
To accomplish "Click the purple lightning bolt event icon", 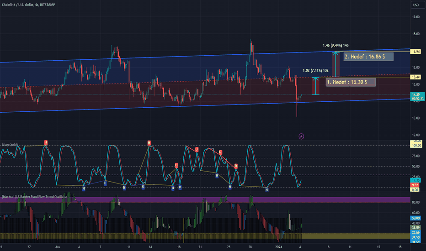I will (301, 136).
